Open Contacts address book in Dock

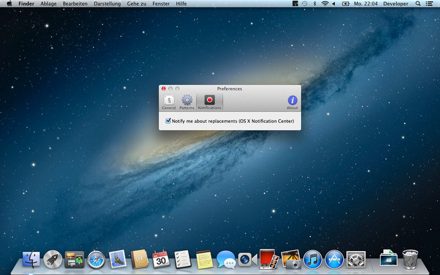139,259
